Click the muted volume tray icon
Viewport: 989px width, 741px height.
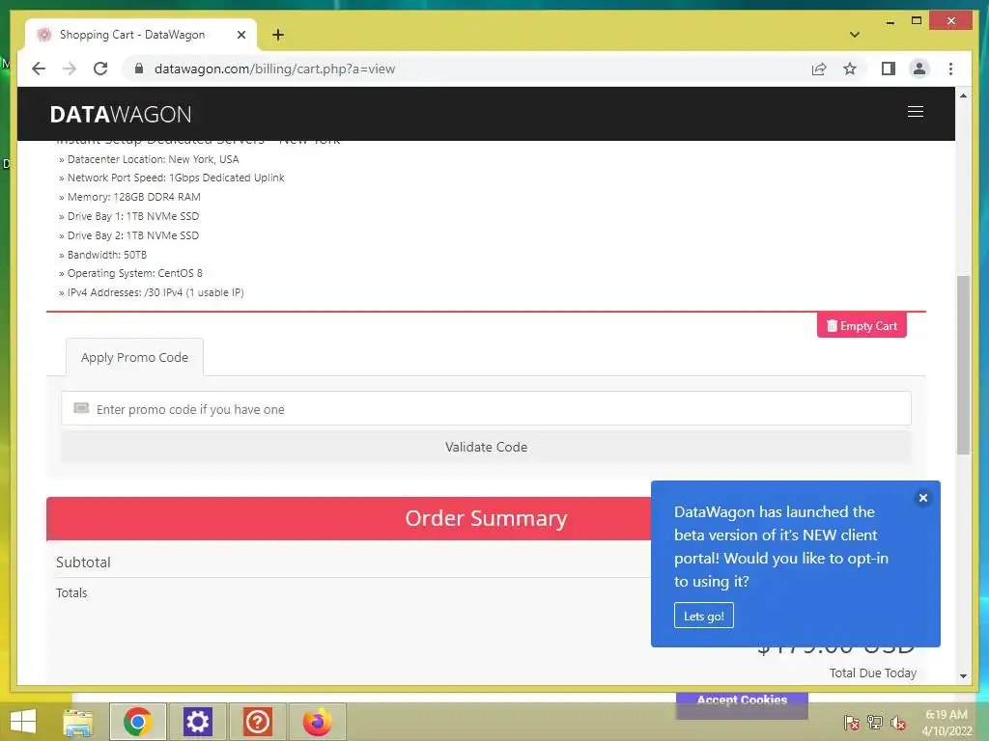[x=898, y=722]
